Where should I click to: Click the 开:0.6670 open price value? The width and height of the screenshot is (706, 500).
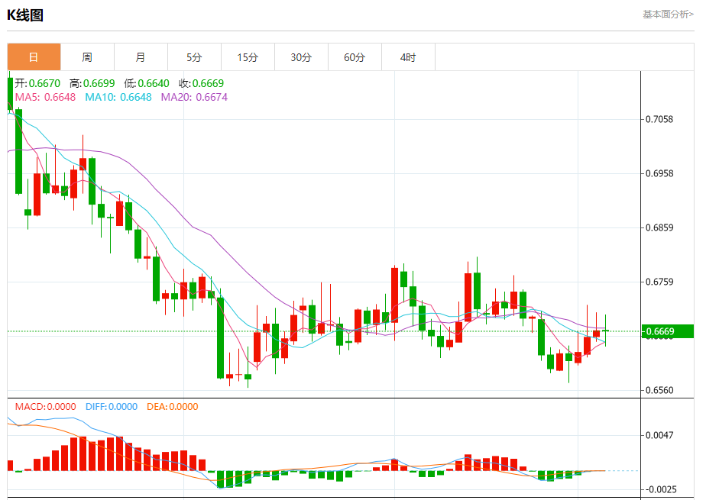click(x=38, y=83)
